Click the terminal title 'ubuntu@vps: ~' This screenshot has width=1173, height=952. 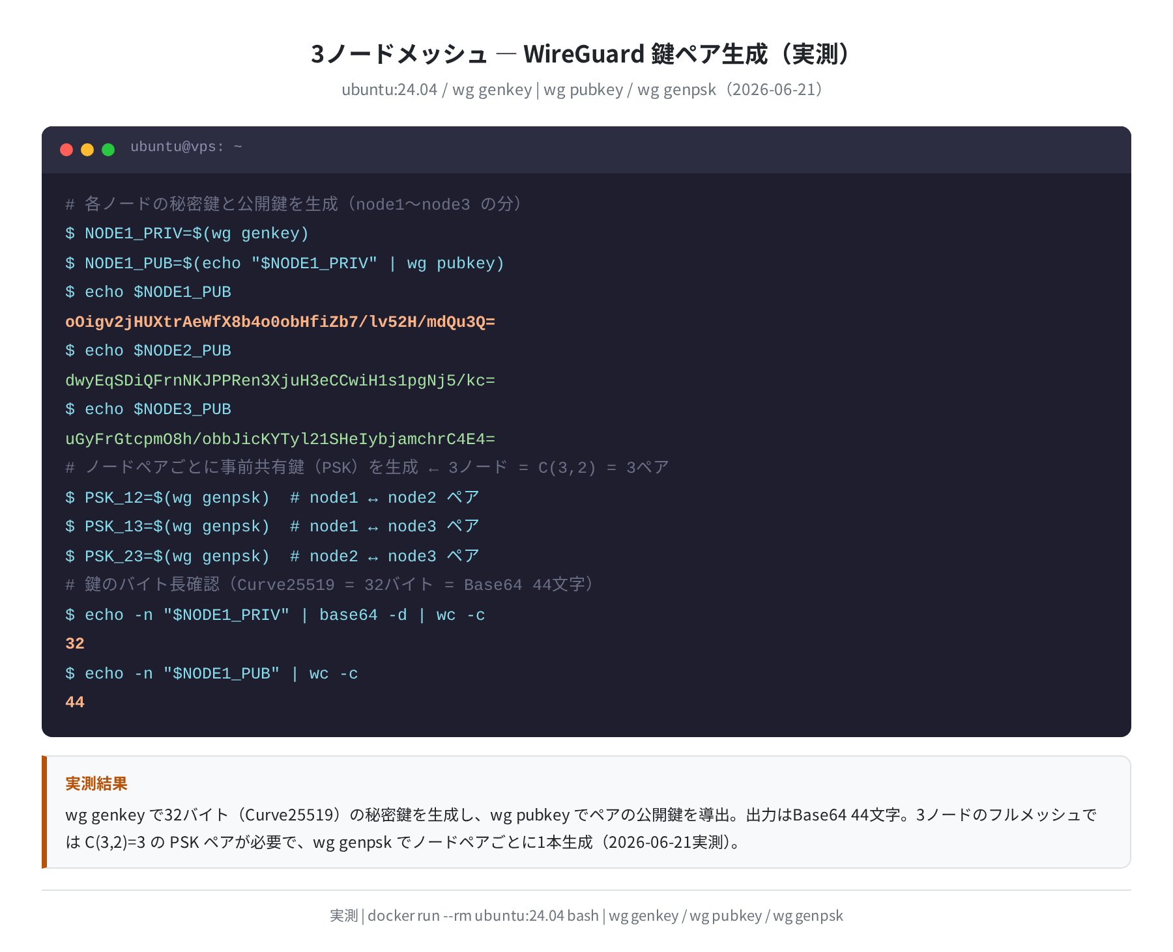[x=186, y=147]
